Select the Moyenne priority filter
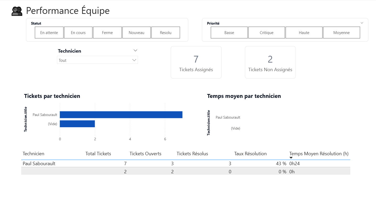 [341, 33]
